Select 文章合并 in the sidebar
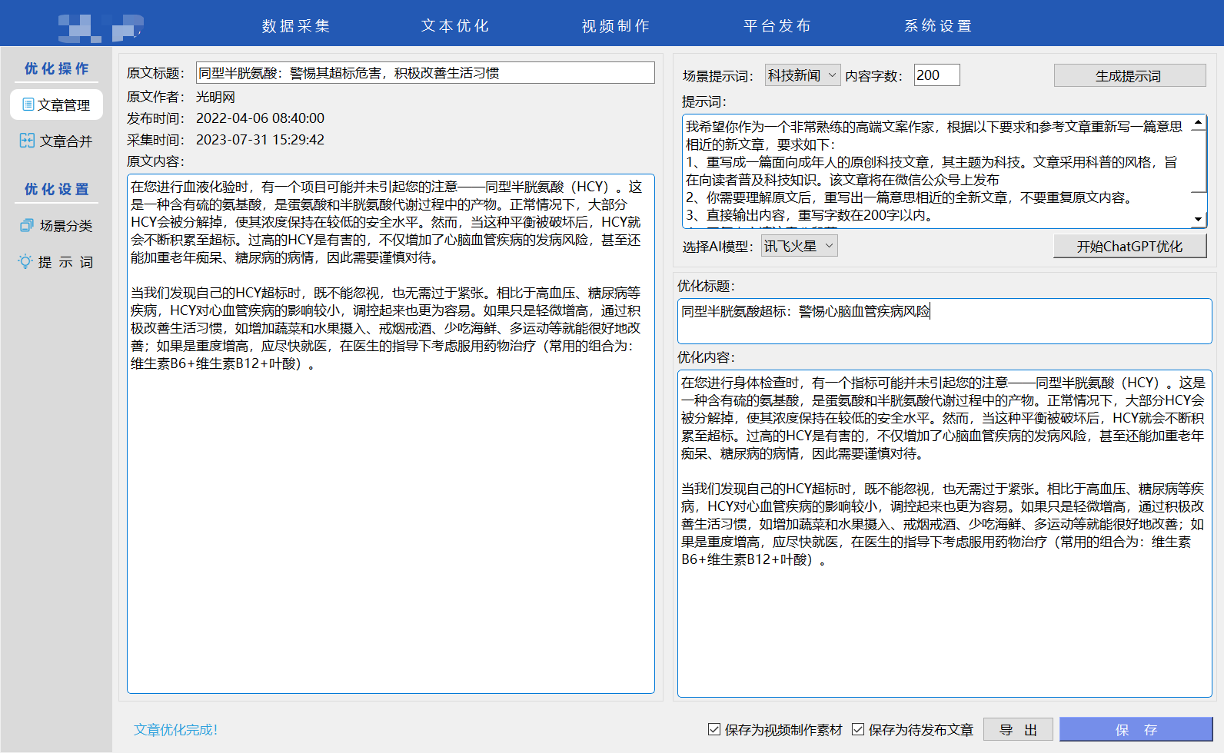Image resolution: width=1224 pixels, height=753 pixels. 56,141
